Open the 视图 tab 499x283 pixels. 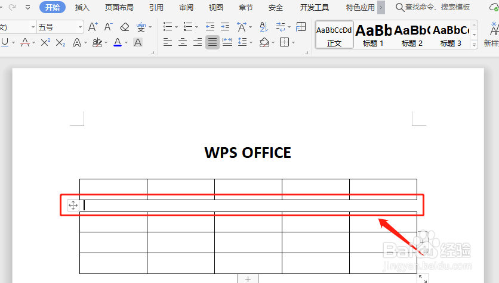215,7
